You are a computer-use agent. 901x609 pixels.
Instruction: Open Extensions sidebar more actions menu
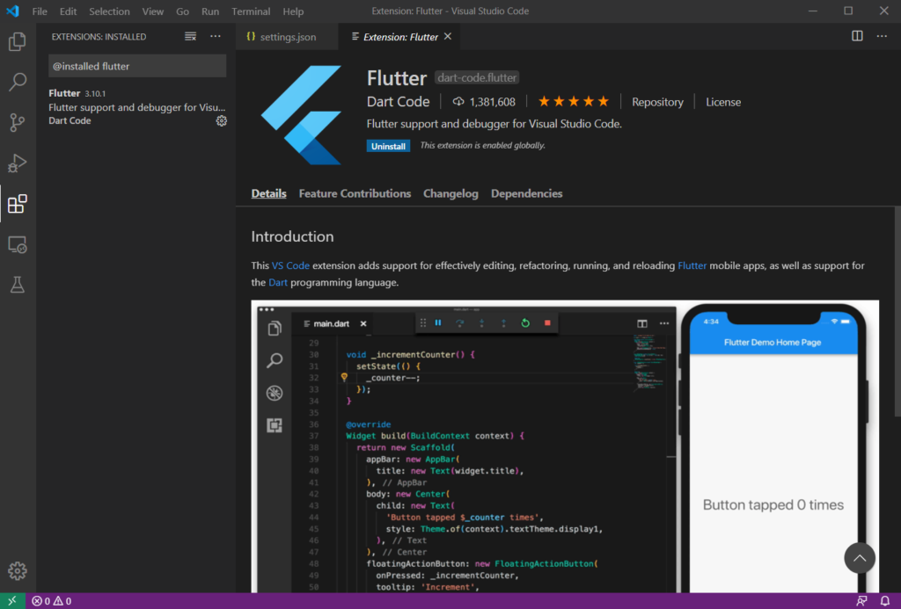216,36
